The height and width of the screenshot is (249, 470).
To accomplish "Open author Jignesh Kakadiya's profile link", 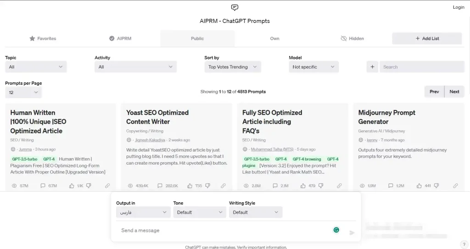I will pos(150,140).
